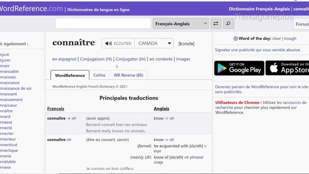Viewport: 309px width, 174px height.
Task: Open sidebar entry ending in 'njuré'
Action: pos(4,55)
